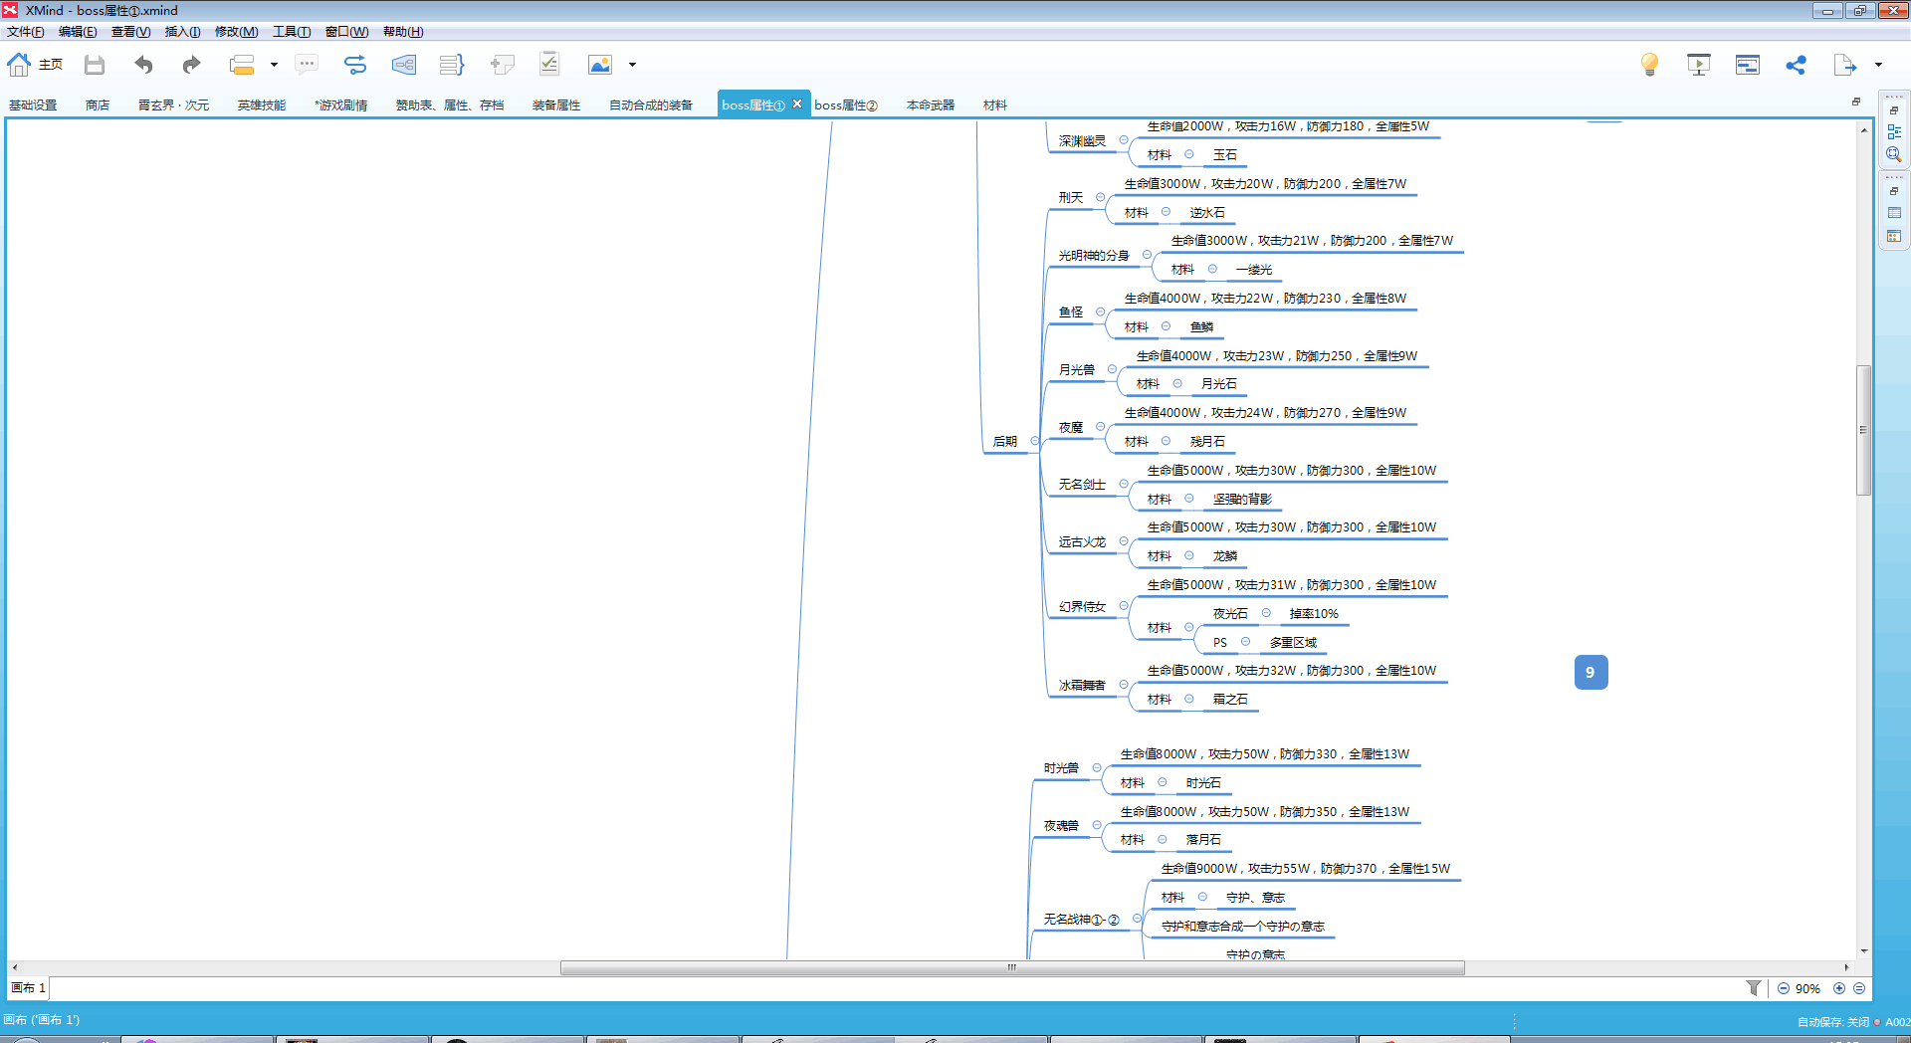Toggle the filter funnel icon
1911x1043 pixels.
point(1754,988)
